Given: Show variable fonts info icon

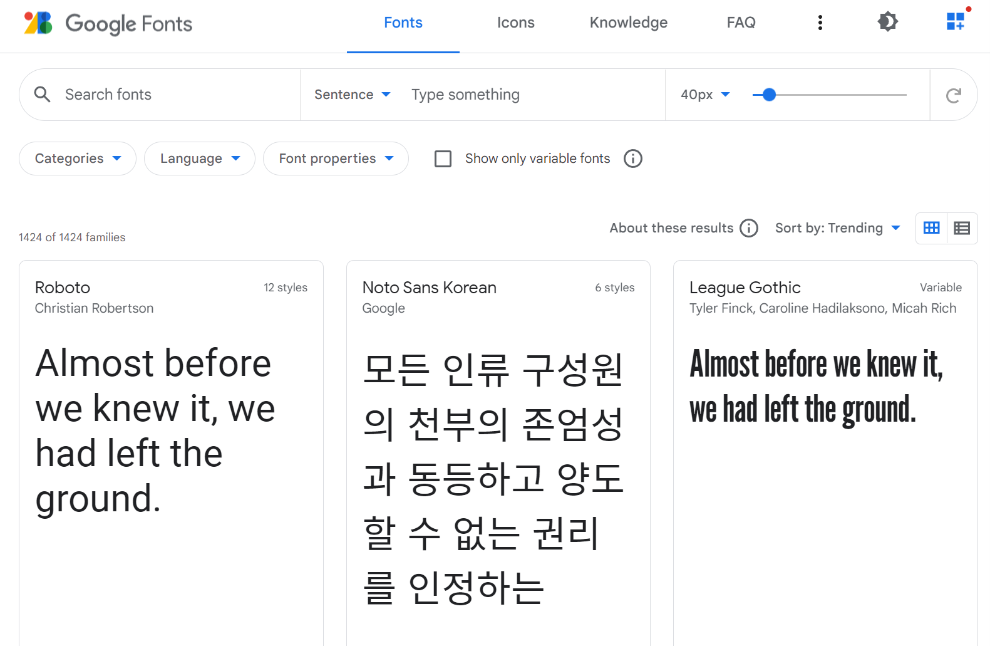Looking at the screenshot, I should point(633,159).
